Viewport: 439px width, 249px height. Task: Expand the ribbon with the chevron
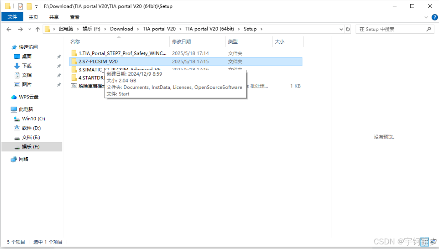tap(426, 17)
